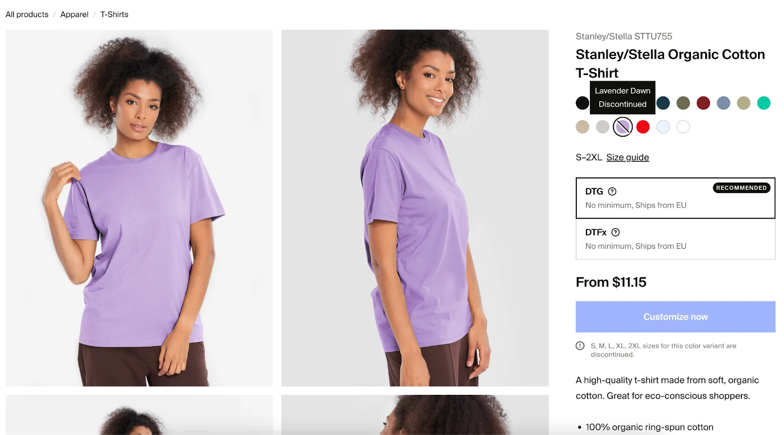The width and height of the screenshot is (784, 435).
Task: Select the light blue color swatch
Action: click(662, 126)
